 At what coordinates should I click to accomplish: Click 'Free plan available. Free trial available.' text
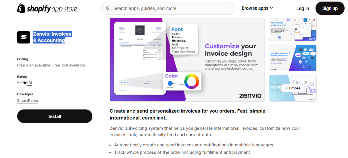tap(51, 65)
